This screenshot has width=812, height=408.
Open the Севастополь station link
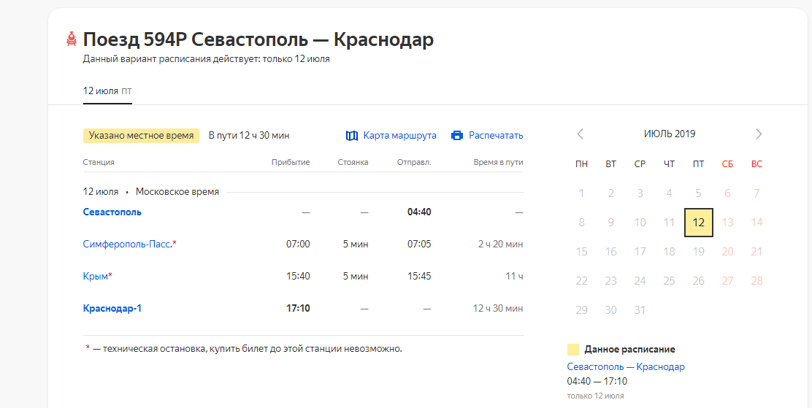pos(112,212)
